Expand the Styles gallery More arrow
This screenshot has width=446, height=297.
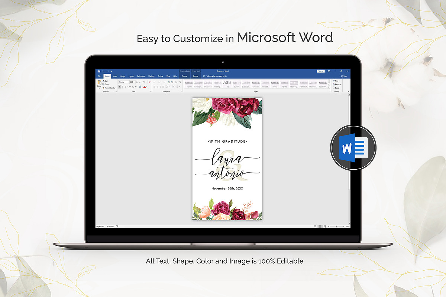[329, 88]
